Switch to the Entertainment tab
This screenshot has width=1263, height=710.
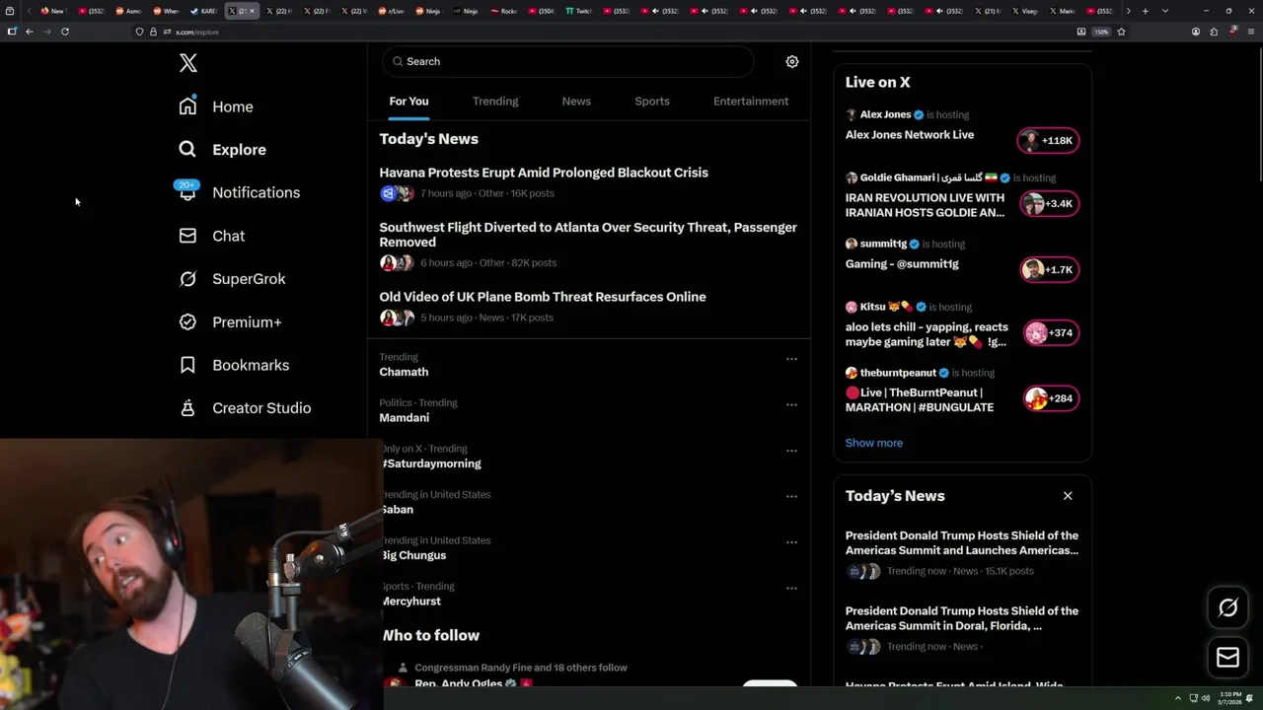tap(751, 102)
